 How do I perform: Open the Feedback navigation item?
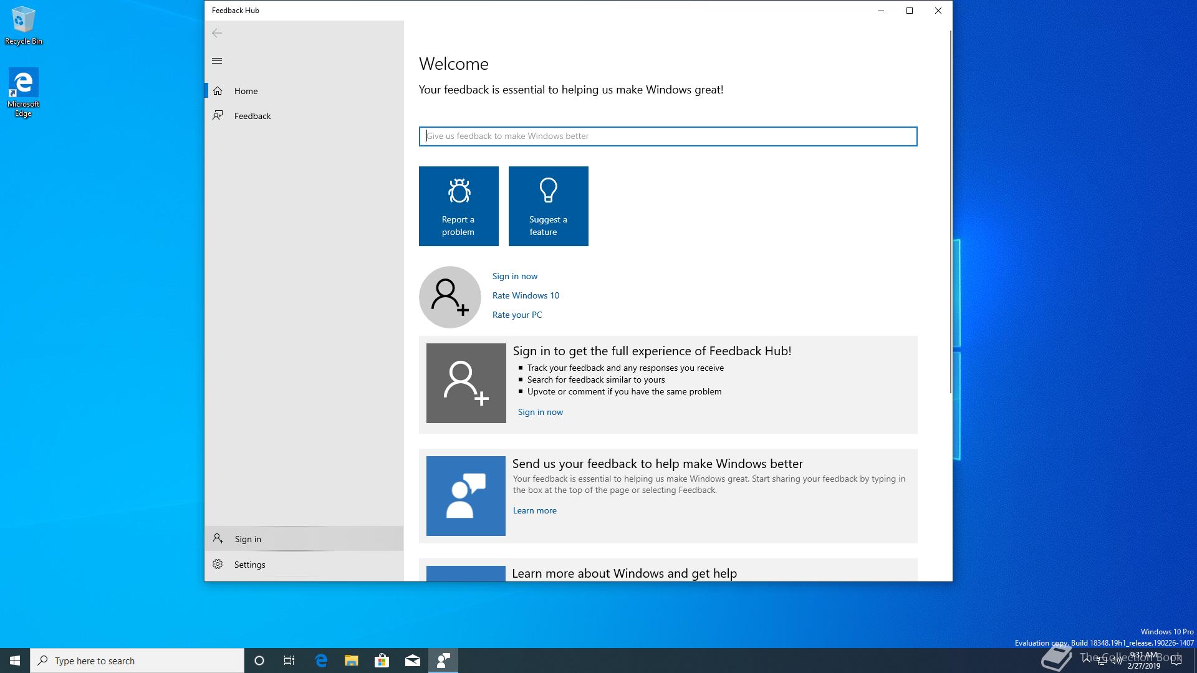pyautogui.click(x=304, y=116)
